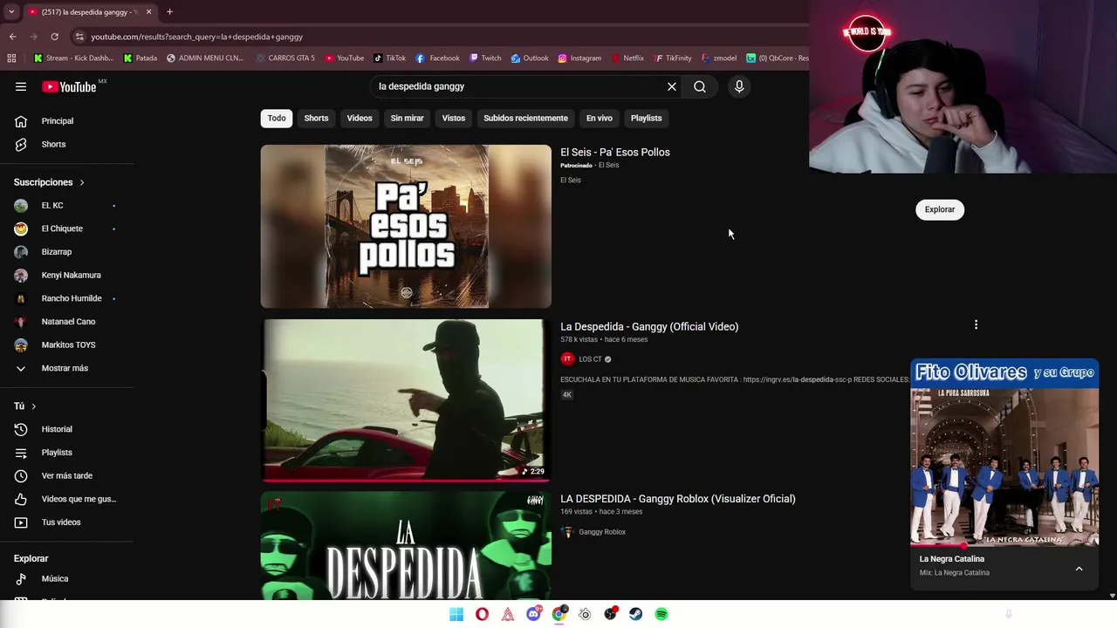Close the YouTube browser tab
1117x628 pixels.
click(148, 11)
